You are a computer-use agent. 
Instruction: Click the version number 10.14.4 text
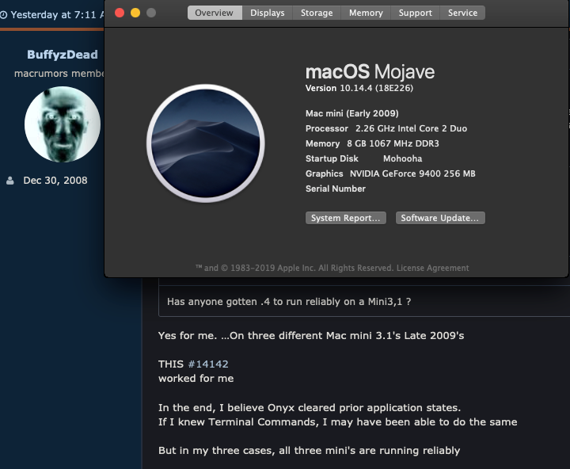376,88
